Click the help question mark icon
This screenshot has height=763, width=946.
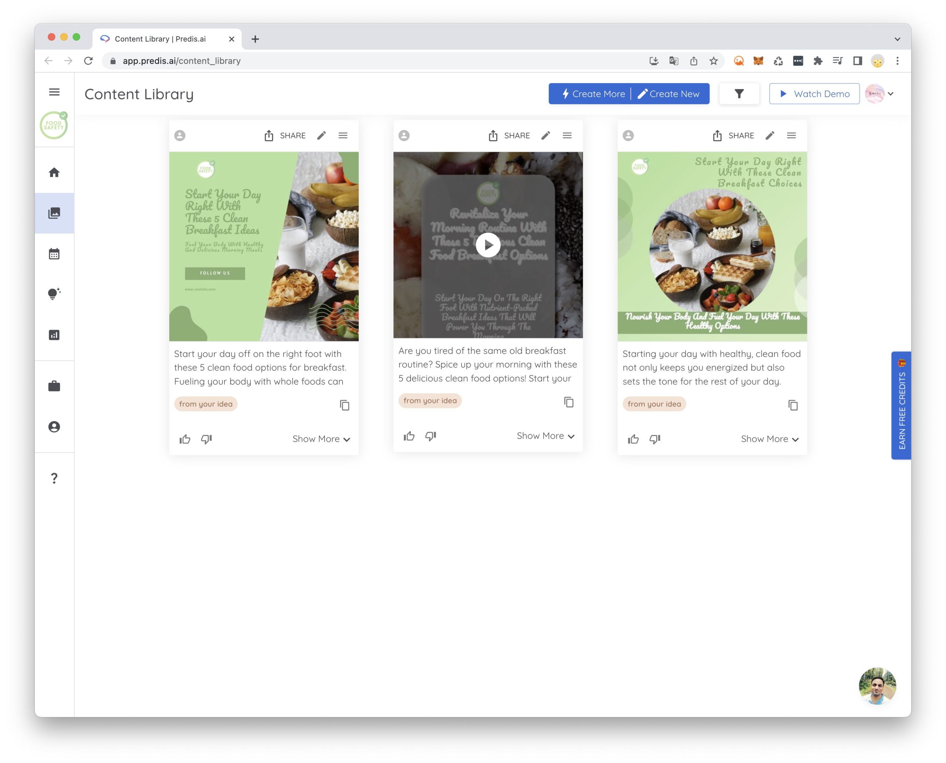click(54, 478)
